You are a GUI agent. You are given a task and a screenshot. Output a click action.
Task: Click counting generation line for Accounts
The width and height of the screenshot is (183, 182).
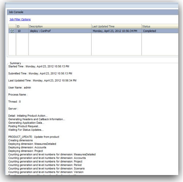[47, 158]
